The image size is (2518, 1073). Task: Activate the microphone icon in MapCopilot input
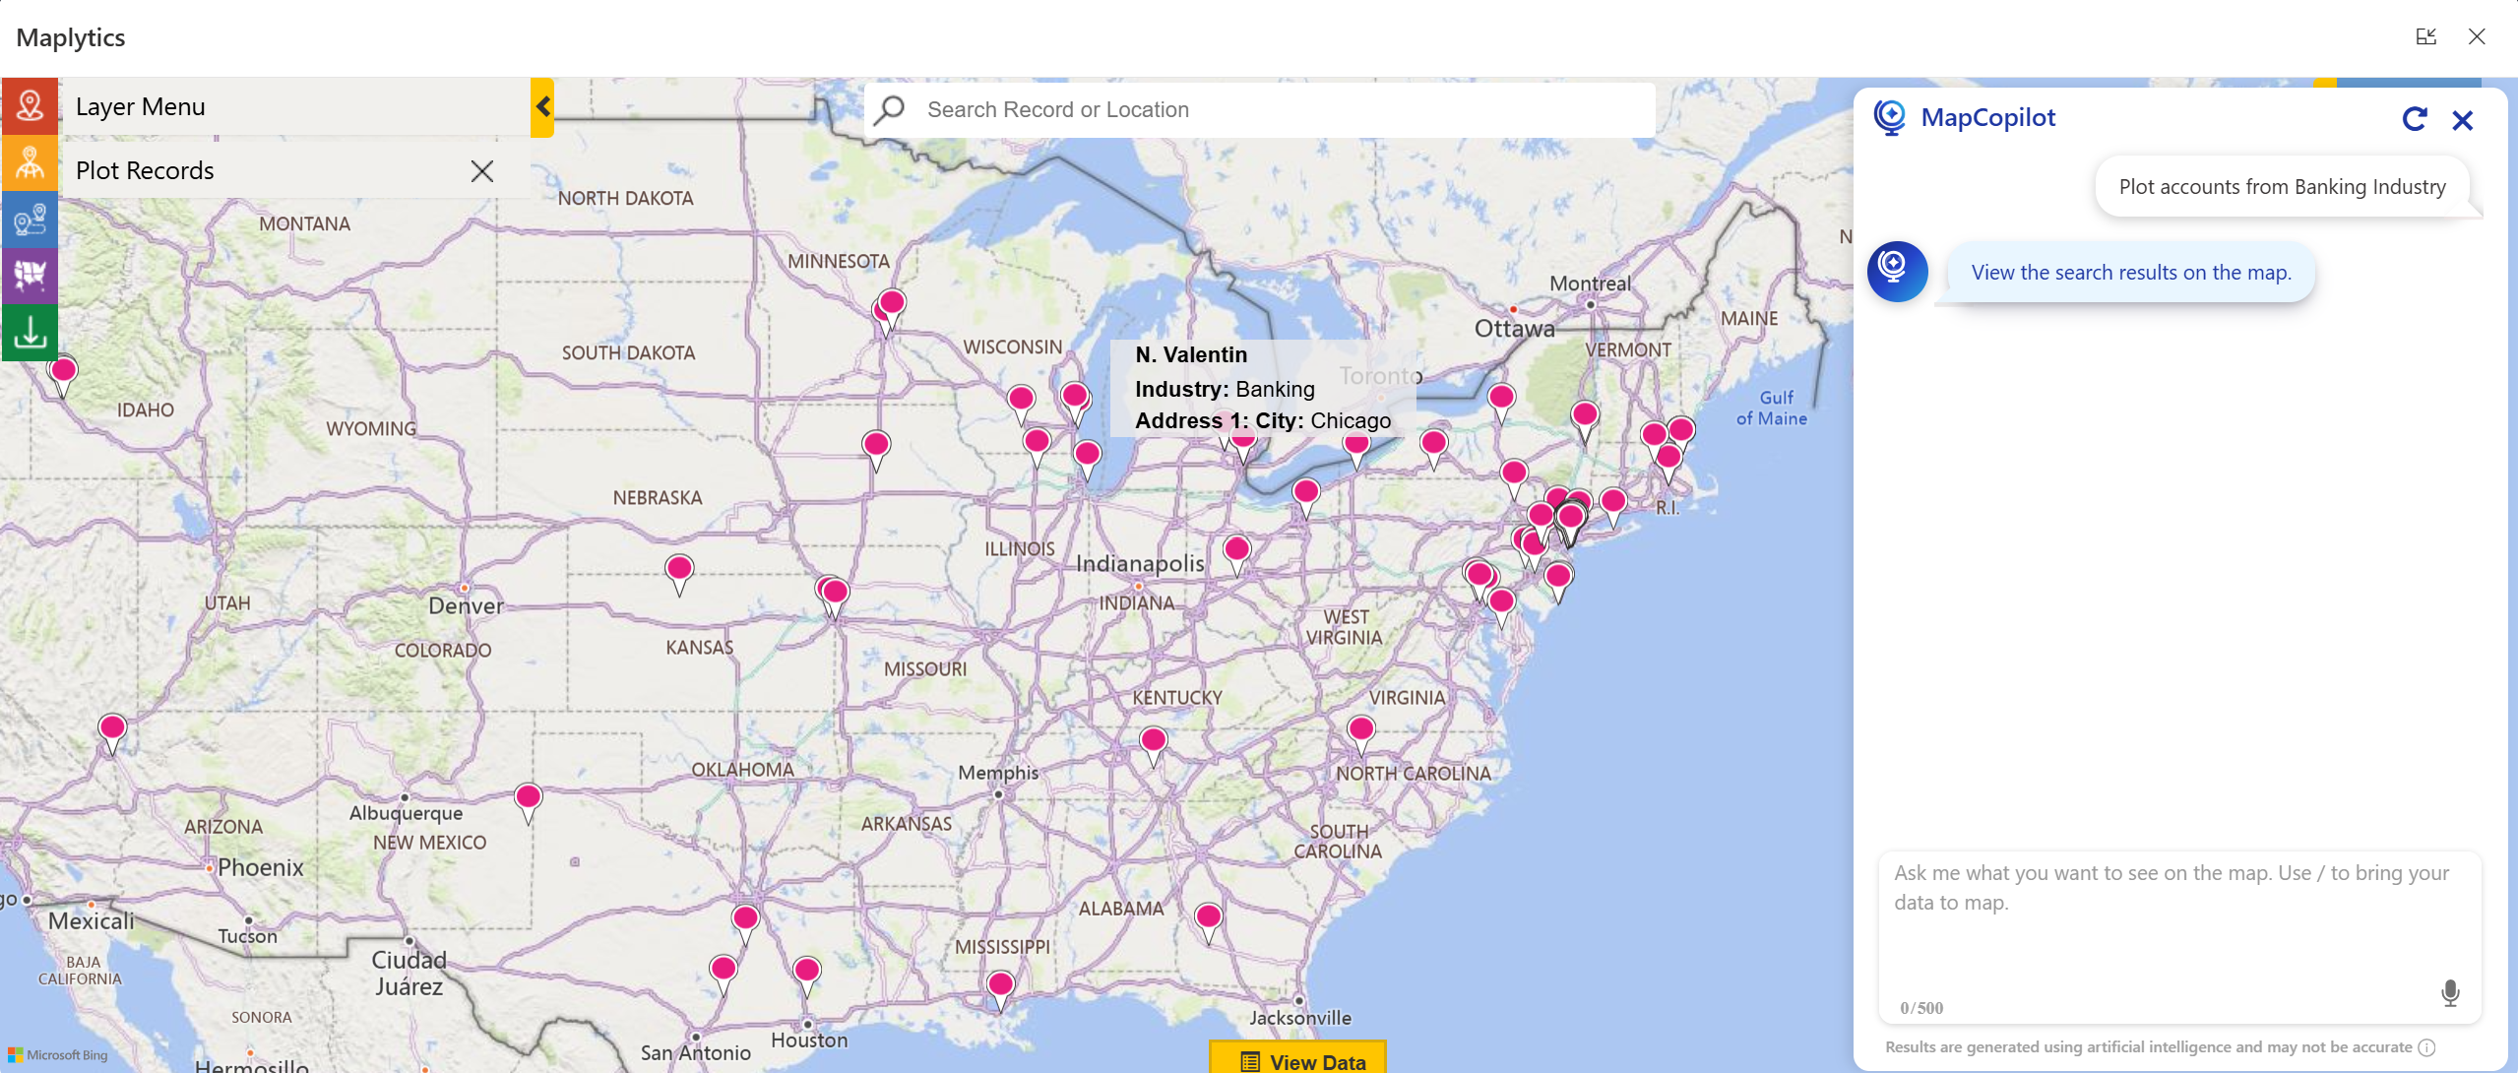tap(2450, 992)
